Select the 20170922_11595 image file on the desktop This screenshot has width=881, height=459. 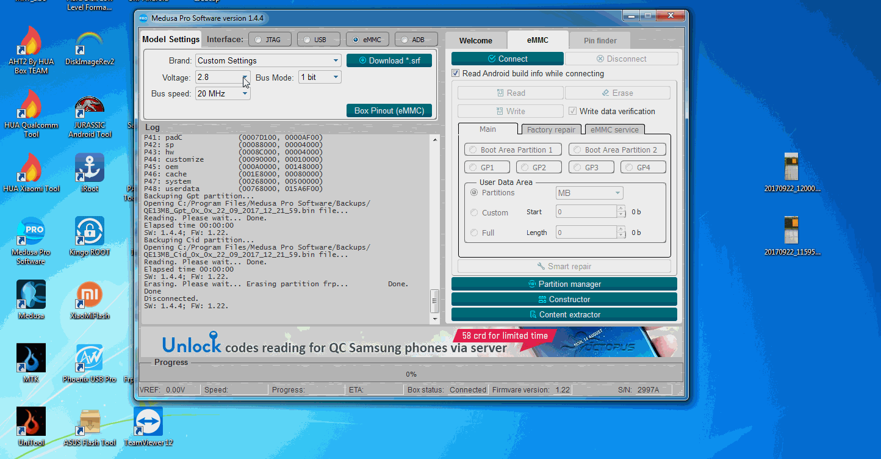click(792, 236)
